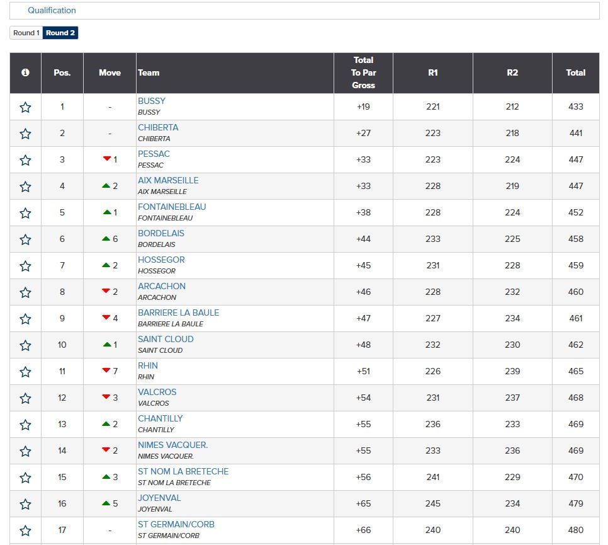
Task: Click the R2 column header
Action: pyautogui.click(x=512, y=73)
